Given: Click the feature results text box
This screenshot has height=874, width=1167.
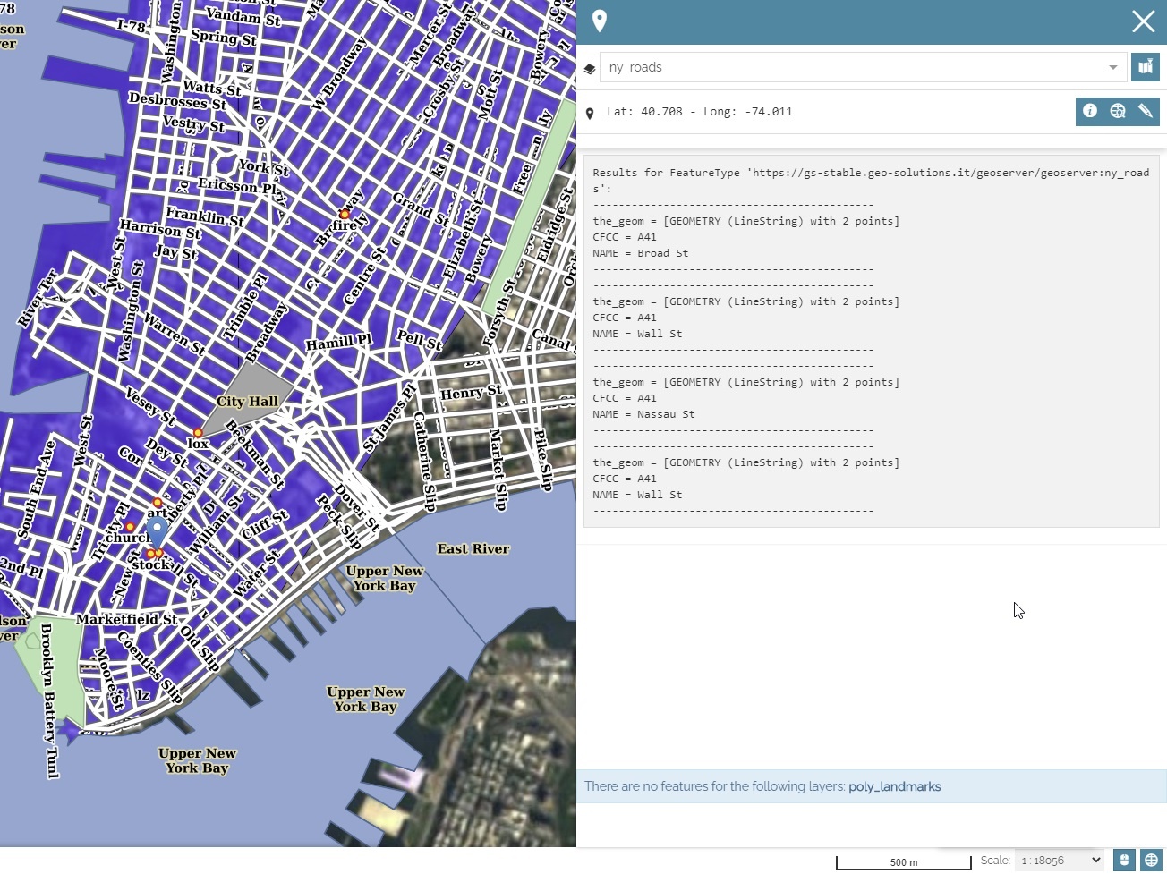Looking at the screenshot, I should tap(872, 342).
